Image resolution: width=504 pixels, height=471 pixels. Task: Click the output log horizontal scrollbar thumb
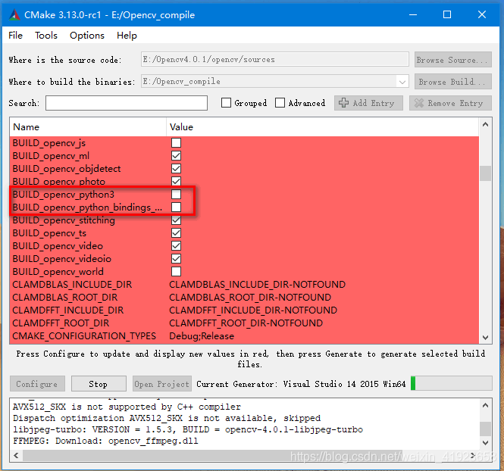[x=212, y=455]
